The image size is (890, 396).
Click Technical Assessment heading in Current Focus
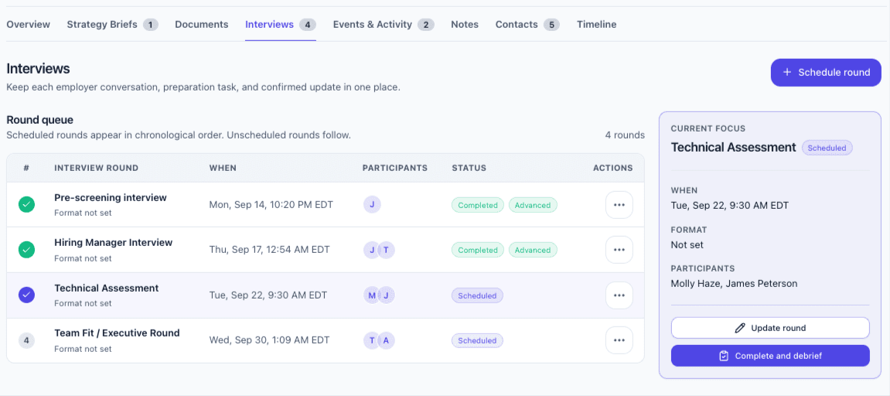click(733, 147)
